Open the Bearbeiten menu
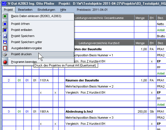This screenshot has width=166, height=130. click(25, 10)
